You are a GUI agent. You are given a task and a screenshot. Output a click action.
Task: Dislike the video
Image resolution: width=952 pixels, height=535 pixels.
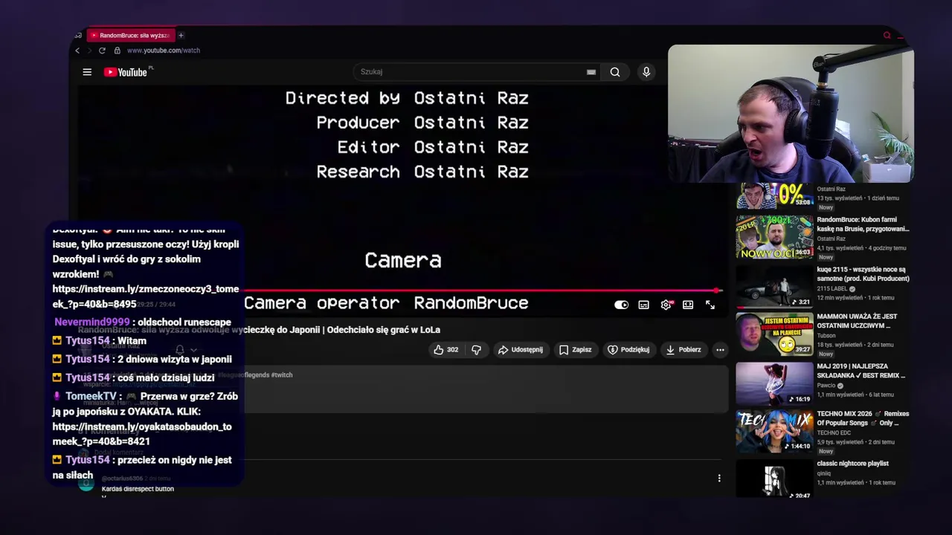point(477,349)
